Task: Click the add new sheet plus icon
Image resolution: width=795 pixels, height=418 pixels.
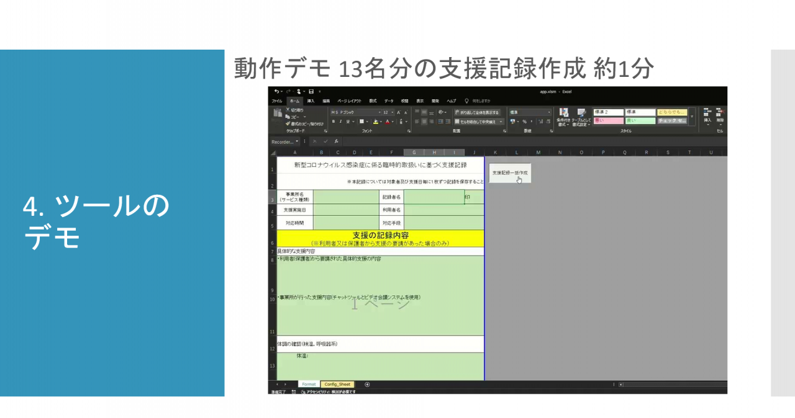Action: click(x=367, y=385)
